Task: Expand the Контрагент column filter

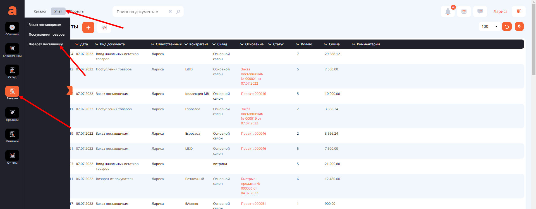Action: [x=186, y=45]
